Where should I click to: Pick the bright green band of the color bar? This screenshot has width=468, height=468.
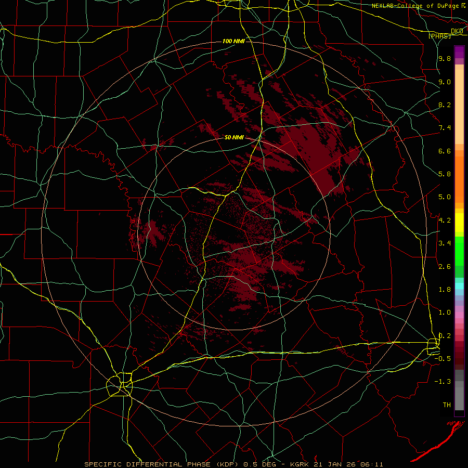[x=459, y=251]
